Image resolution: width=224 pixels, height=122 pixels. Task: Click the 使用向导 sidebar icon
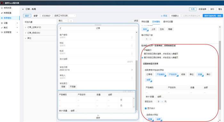coord(2,8)
